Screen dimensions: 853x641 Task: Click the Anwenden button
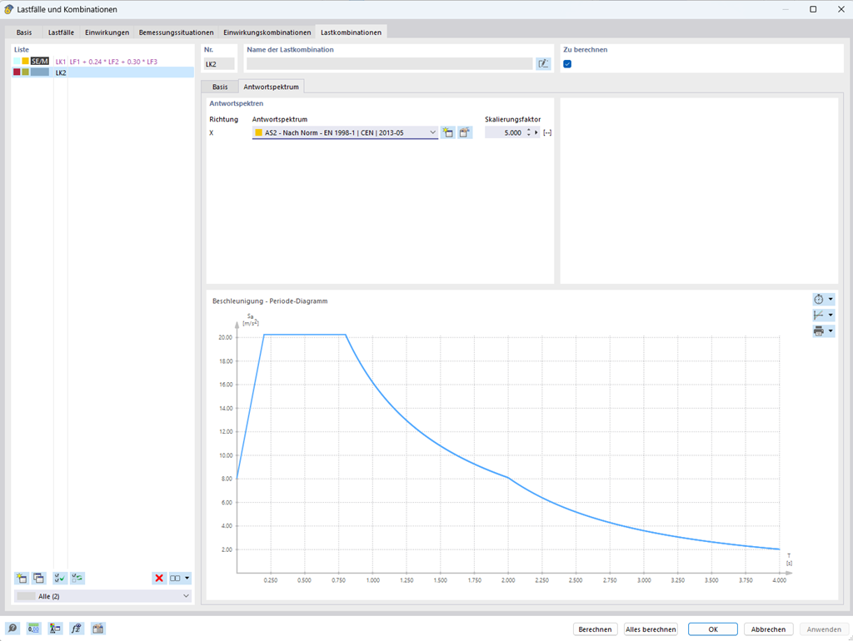[x=824, y=629]
